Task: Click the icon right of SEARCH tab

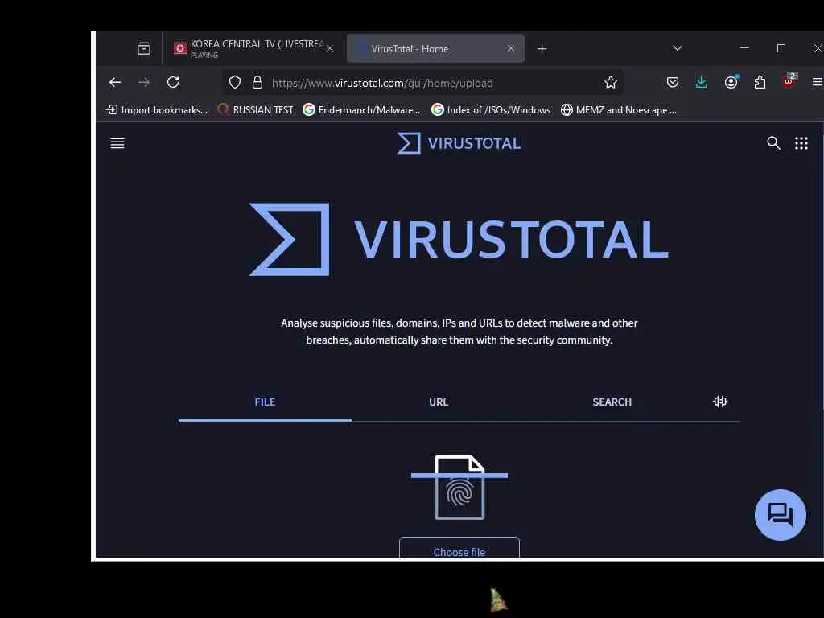Action: tap(720, 402)
